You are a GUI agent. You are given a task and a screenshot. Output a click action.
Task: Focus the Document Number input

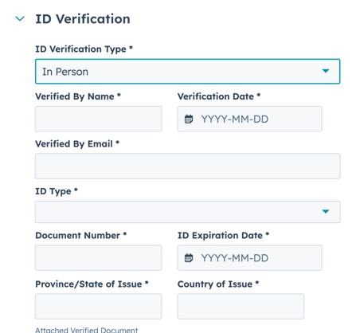click(98, 257)
